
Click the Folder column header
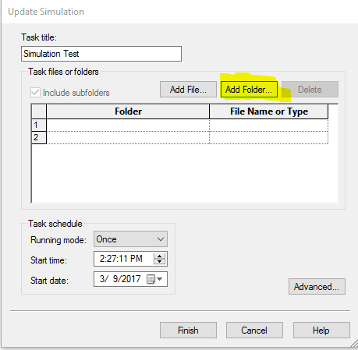(128, 111)
